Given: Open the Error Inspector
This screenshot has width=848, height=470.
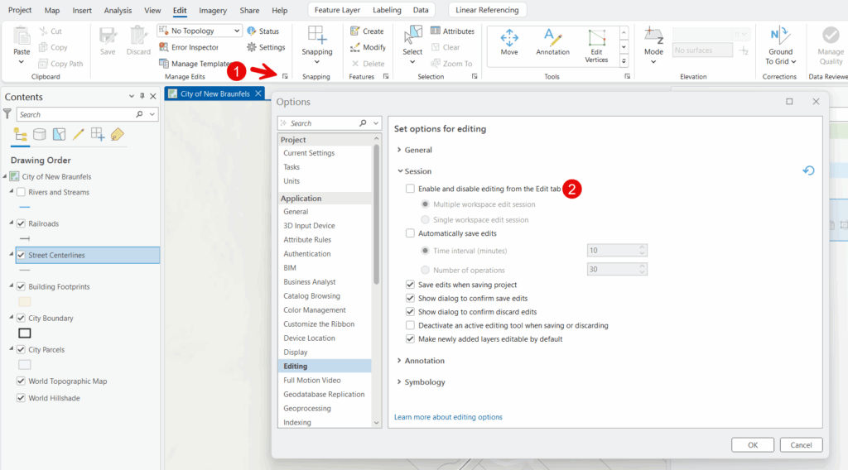Looking at the screenshot, I should (x=189, y=47).
